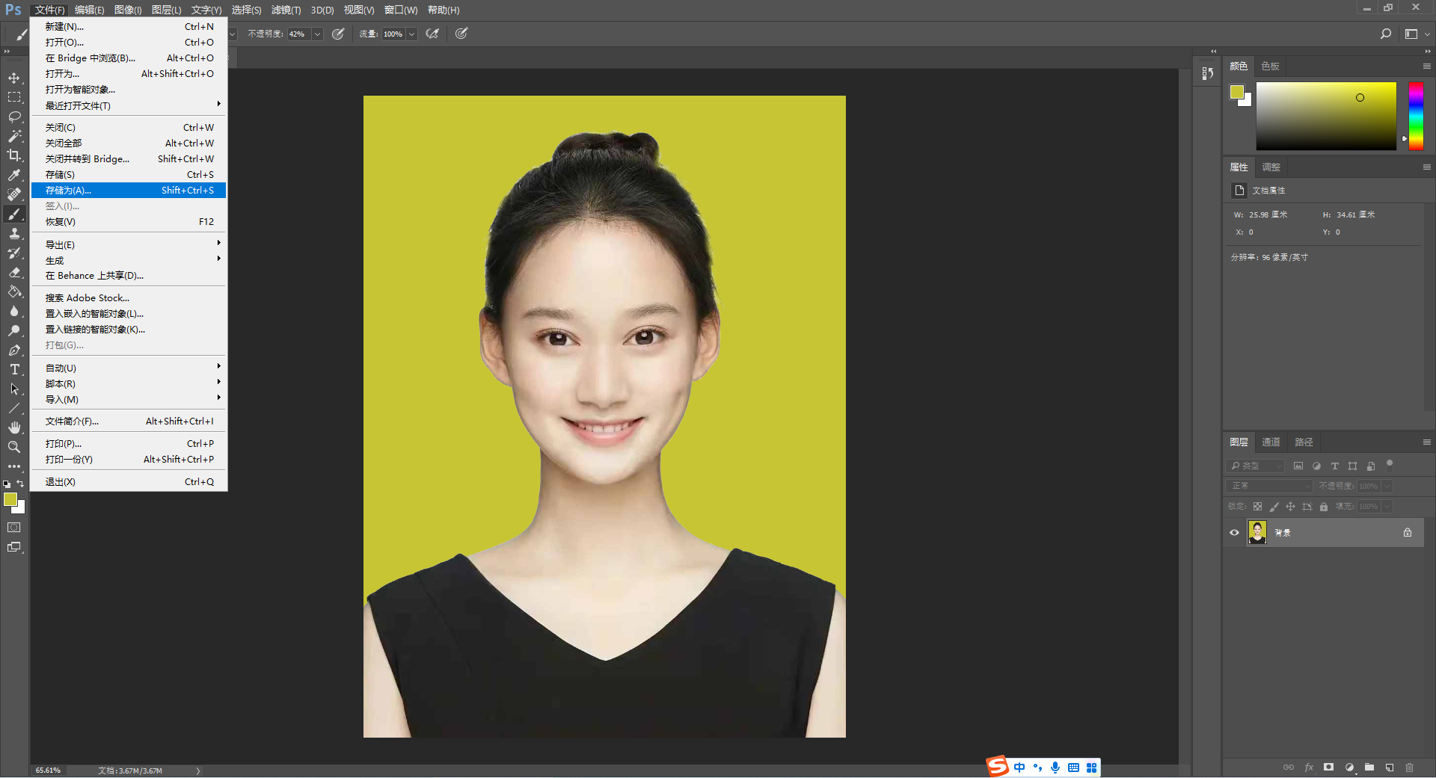Select the Paint Bucket tool
1436x778 pixels.
(14, 291)
